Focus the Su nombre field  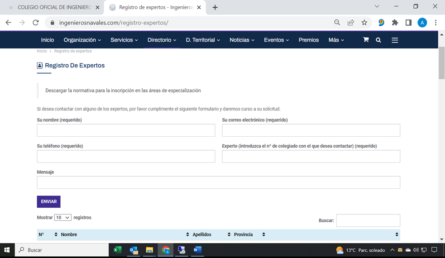(x=126, y=130)
